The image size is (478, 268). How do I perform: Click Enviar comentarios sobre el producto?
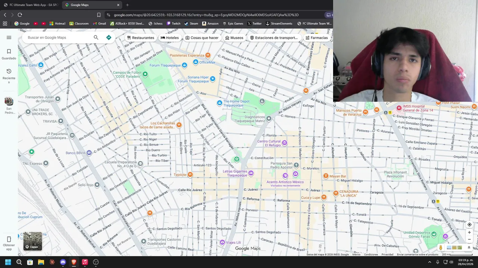[x=418, y=255]
